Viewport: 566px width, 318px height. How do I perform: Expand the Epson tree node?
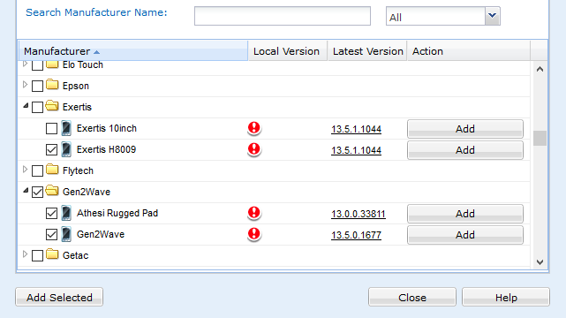[x=25, y=85]
